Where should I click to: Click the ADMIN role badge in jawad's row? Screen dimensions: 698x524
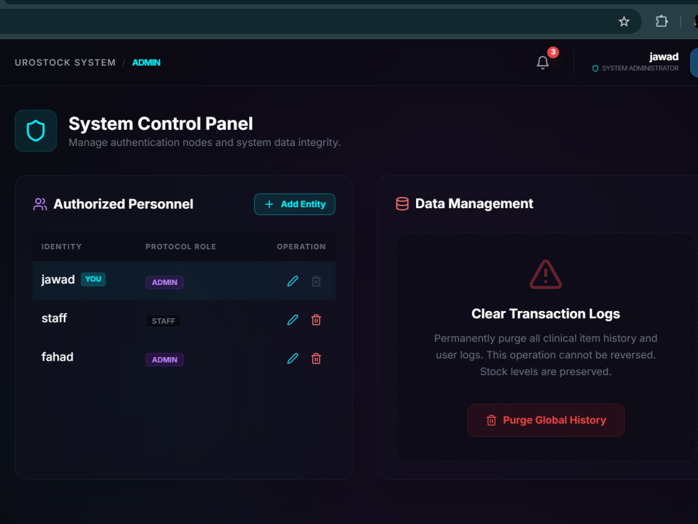165,282
